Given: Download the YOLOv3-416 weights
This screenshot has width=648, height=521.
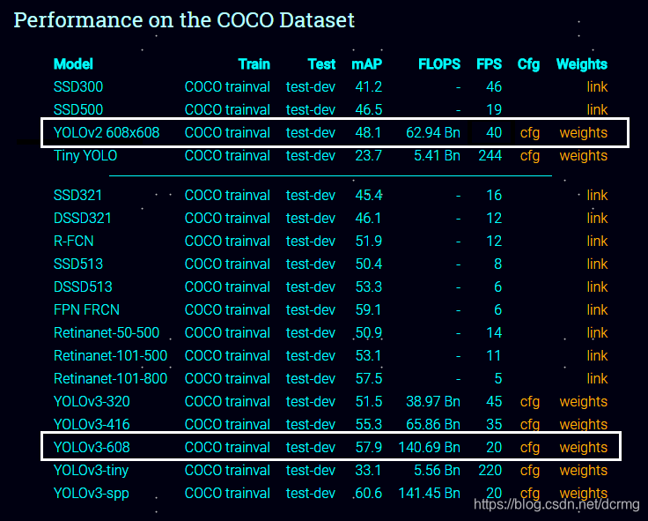Looking at the screenshot, I should (x=584, y=425).
